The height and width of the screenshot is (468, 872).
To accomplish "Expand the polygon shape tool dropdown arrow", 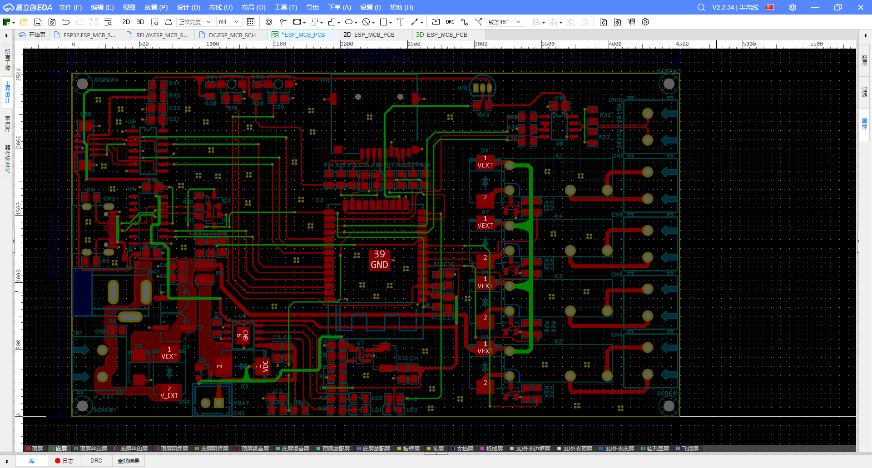I will 339,22.
